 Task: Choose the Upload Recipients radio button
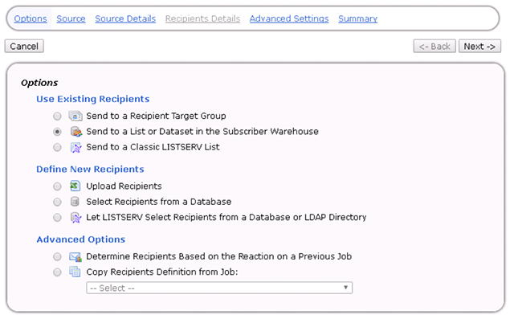(x=57, y=186)
